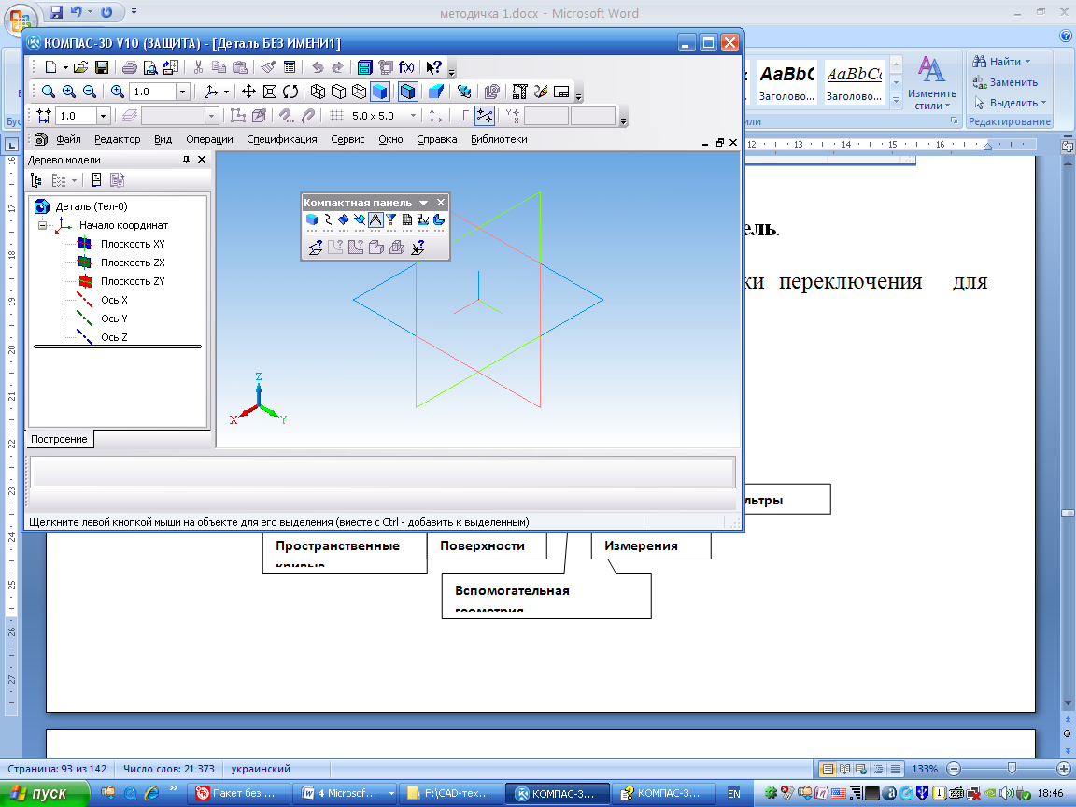The height and width of the screenshot is (807, 1076).
Task: Switch to hidden lines removed display
Action: click(338, 92)
